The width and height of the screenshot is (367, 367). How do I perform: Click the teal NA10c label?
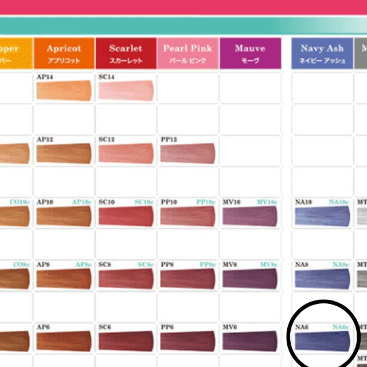click(339, 202)
